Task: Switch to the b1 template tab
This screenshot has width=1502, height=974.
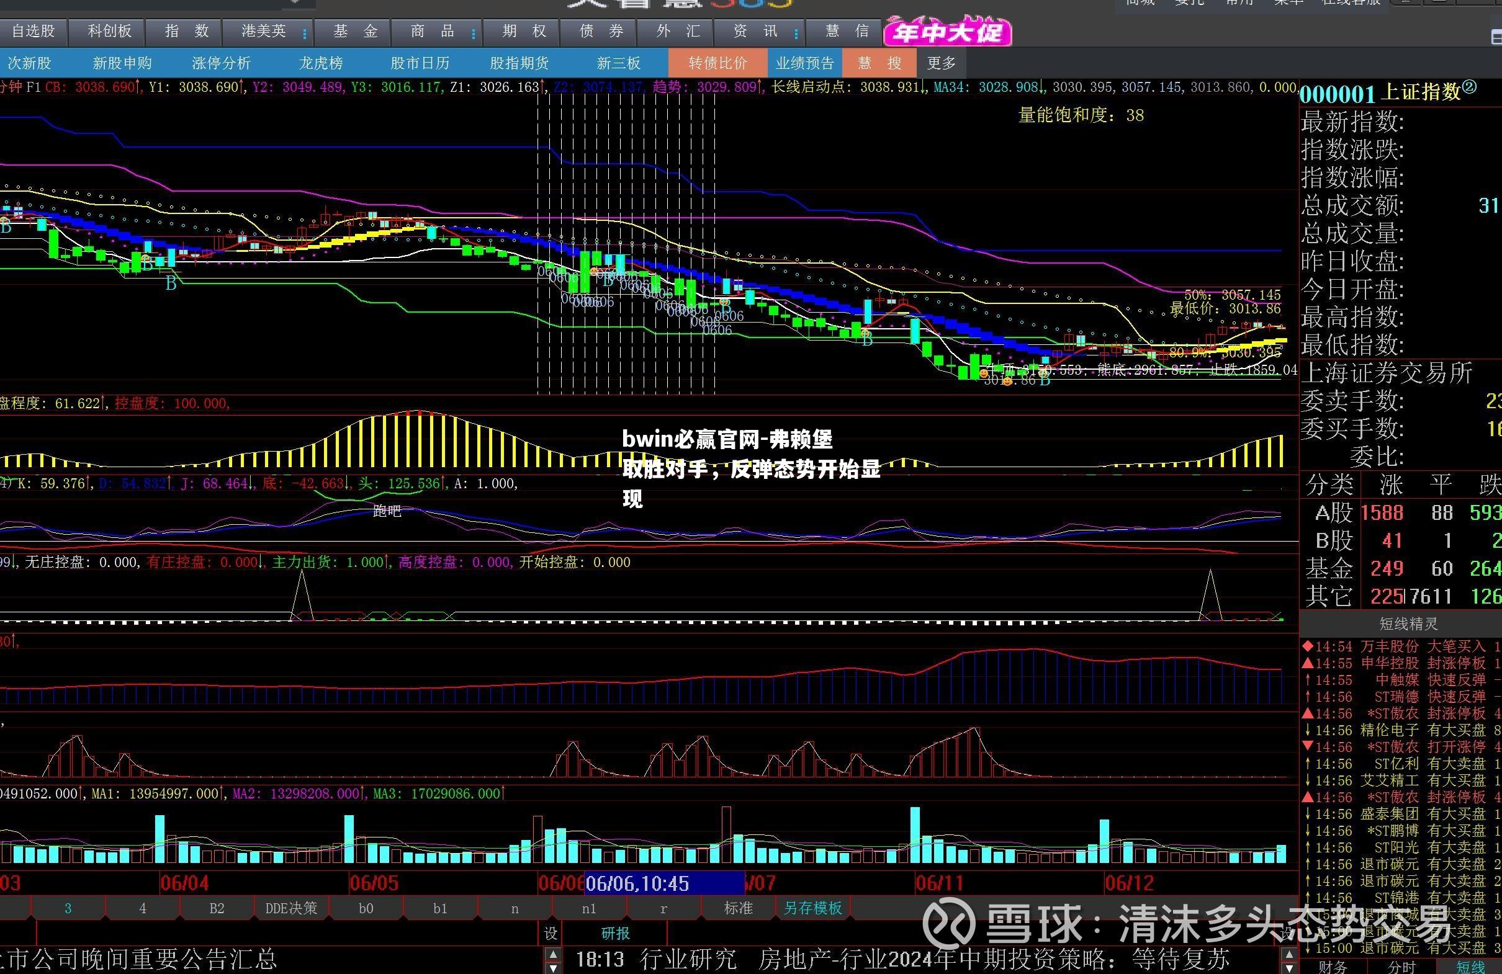Action: point(440,908)
